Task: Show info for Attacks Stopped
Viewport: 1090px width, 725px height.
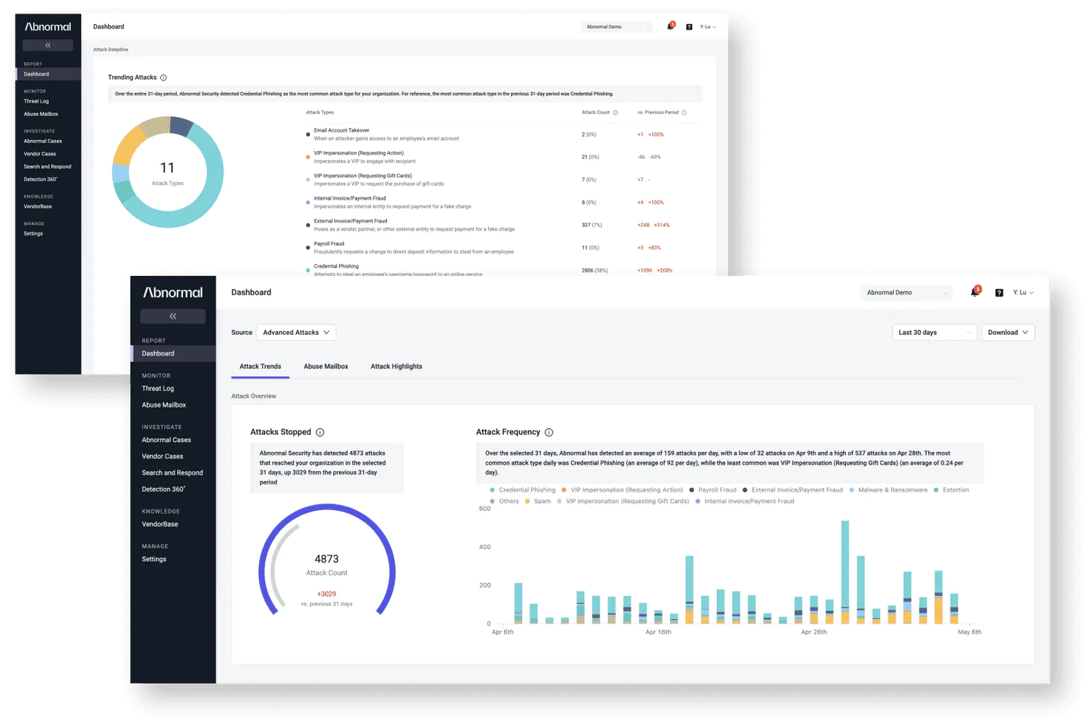Action: [320, 432]
